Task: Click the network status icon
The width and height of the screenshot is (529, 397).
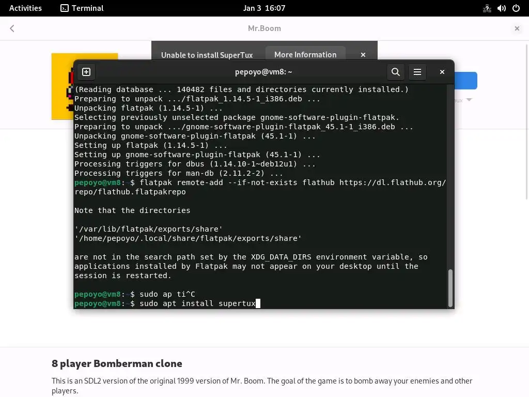Action: pos(487,8)
